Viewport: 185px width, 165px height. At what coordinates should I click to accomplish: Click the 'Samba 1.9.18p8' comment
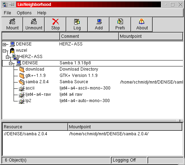[75, 63]
